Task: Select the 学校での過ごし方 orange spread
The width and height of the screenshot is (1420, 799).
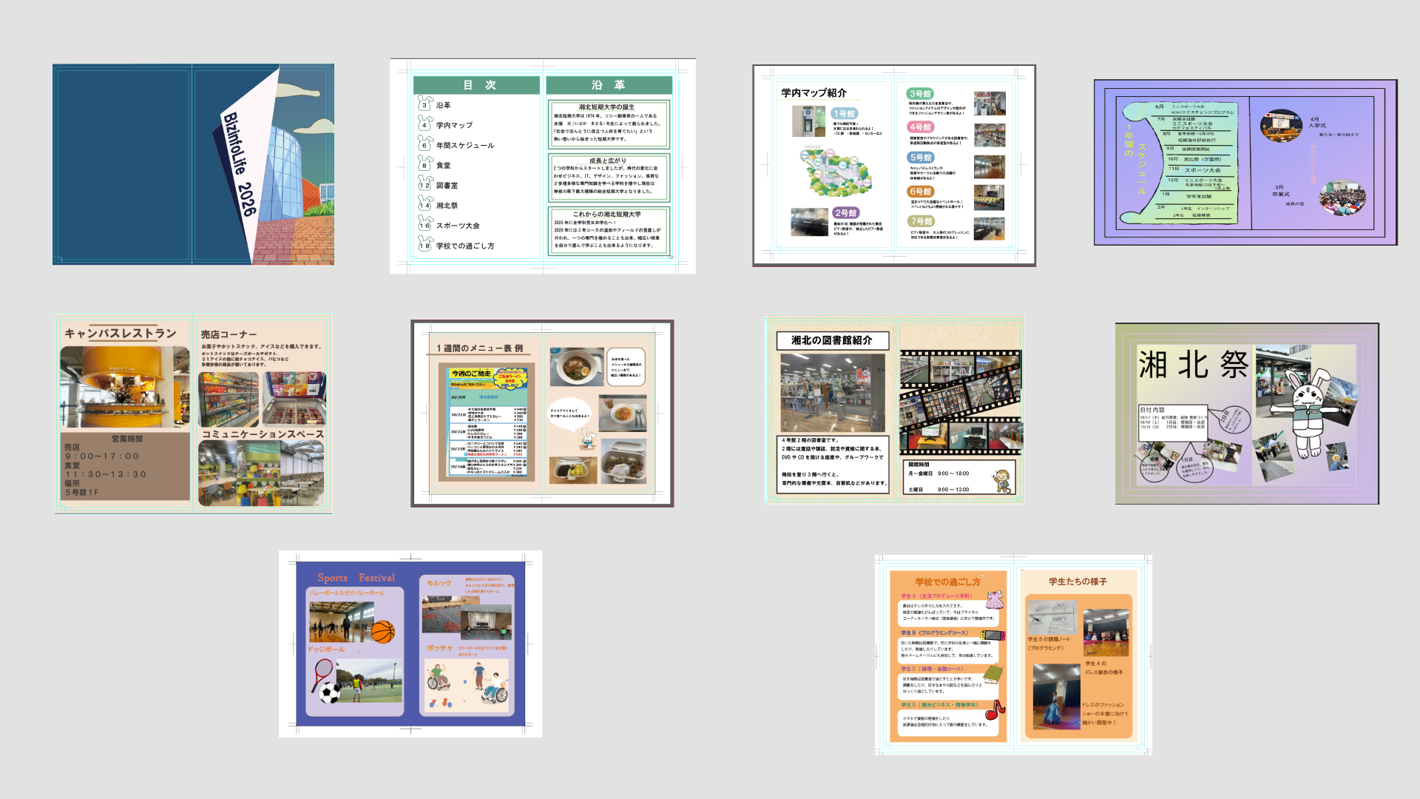Action: [1013, 655]
